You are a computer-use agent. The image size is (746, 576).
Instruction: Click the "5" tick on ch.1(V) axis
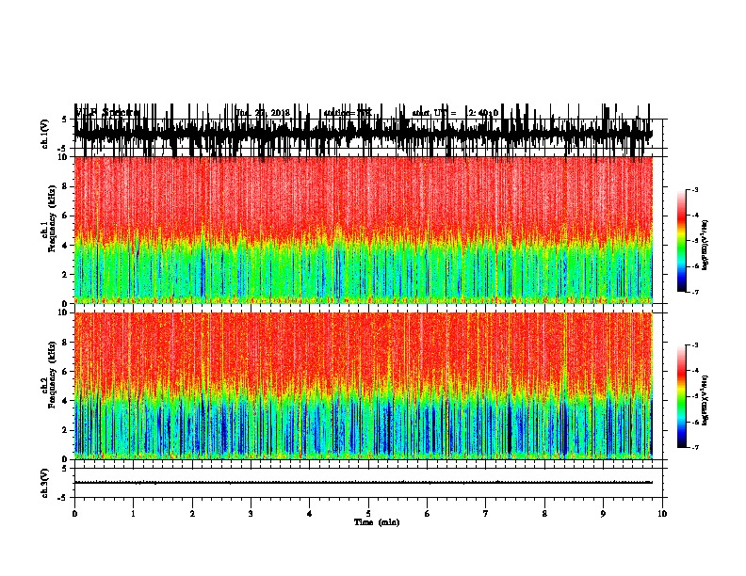click(x=65, y=120)
